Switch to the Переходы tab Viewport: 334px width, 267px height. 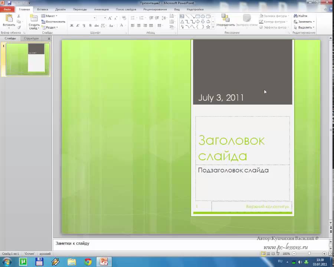pyautogui.click(x=80, y=9)
